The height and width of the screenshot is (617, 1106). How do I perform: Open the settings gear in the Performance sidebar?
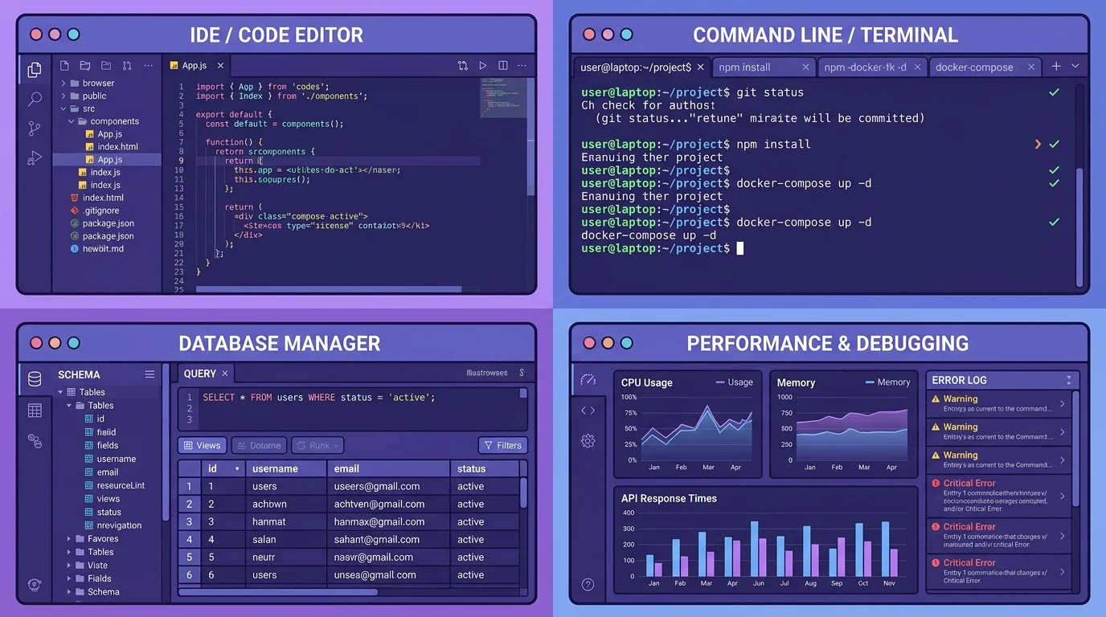(588, 440)
